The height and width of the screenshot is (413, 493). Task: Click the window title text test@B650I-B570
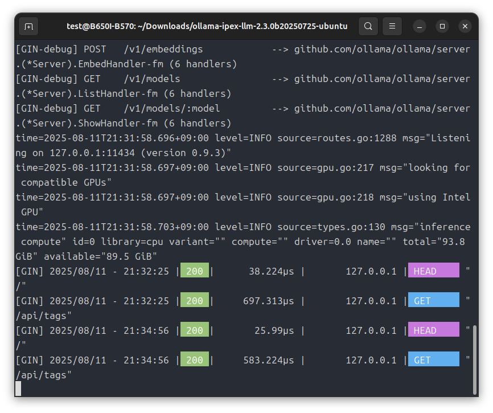[x=101, y=26]
